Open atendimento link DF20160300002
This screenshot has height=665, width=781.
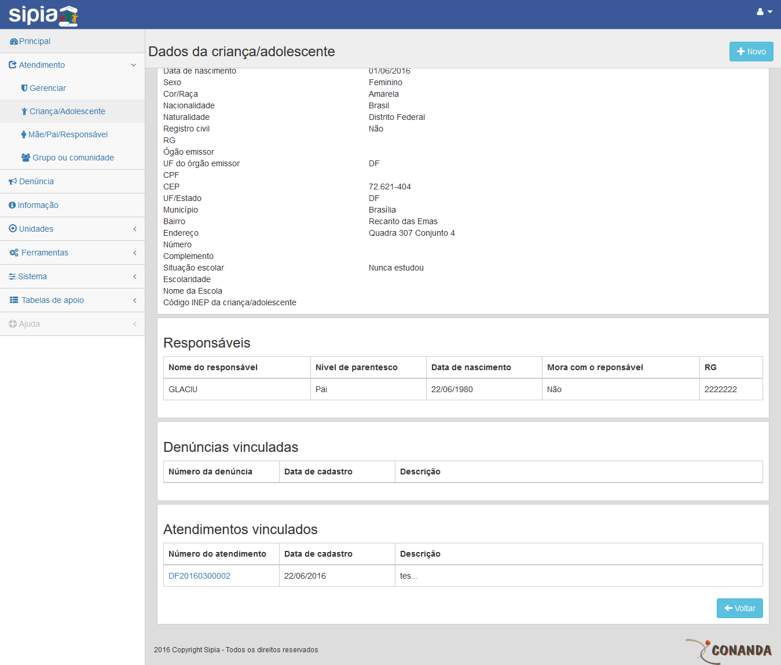[x=199, y=576]
